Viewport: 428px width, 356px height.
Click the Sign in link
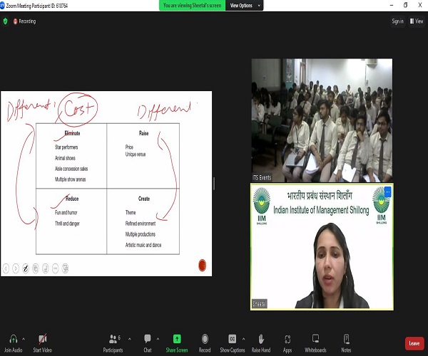398,21
